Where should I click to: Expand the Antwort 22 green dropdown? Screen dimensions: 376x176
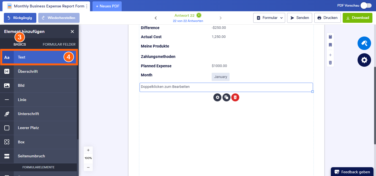click(199, 15)
